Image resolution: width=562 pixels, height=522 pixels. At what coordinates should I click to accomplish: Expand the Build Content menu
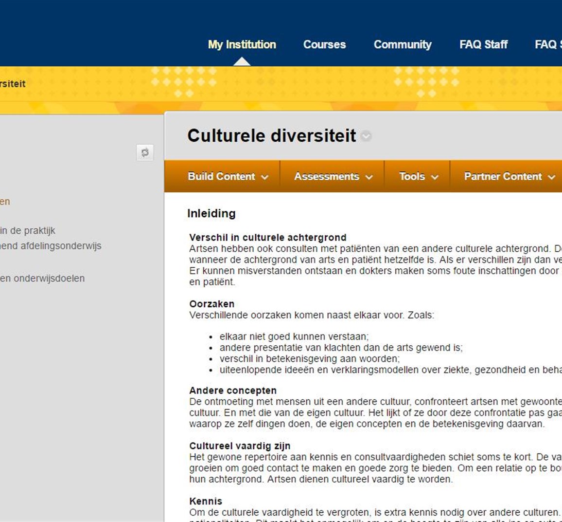tap(228, 176)
